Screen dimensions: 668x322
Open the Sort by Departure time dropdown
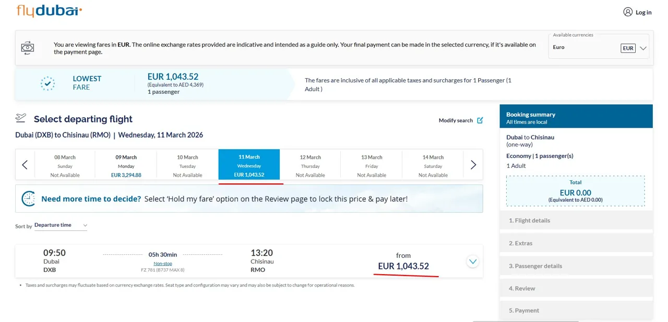(x=61, y=225)
